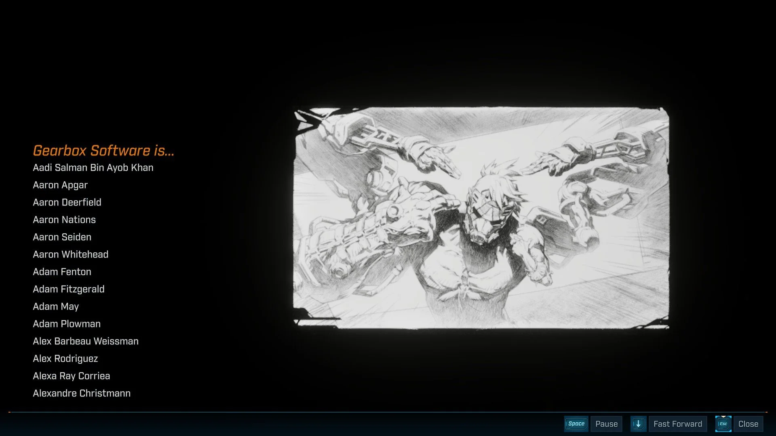The height and width of the screenshot is (436, 776).
Task: Select the name Adam Fenton
Action: coord(62,272)
